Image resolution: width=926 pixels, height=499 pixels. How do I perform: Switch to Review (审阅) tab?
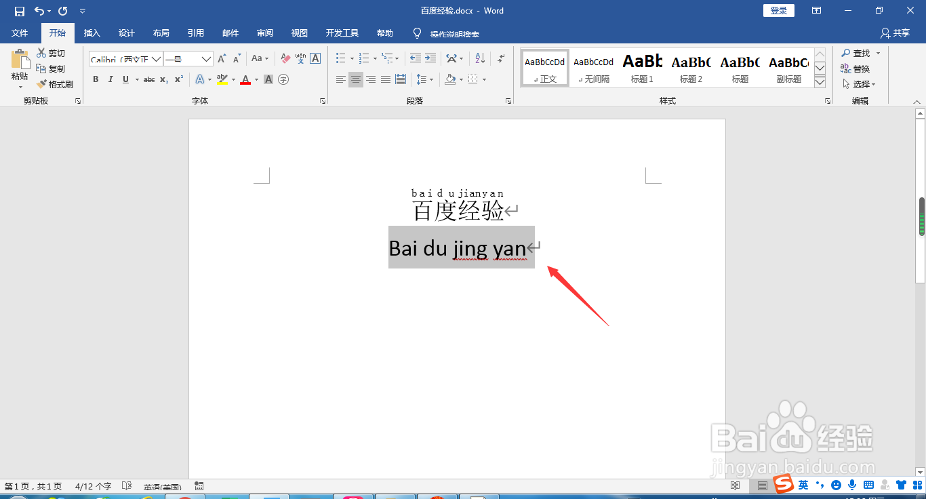click(265, 33)
